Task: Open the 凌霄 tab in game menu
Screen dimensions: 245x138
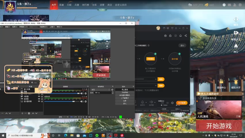Action: tap(102, 5)
